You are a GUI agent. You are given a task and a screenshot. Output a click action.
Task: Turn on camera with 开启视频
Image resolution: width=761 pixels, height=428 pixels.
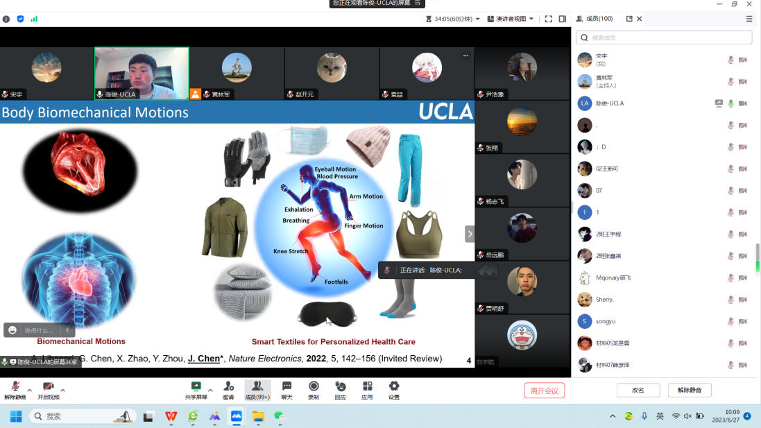48,386
